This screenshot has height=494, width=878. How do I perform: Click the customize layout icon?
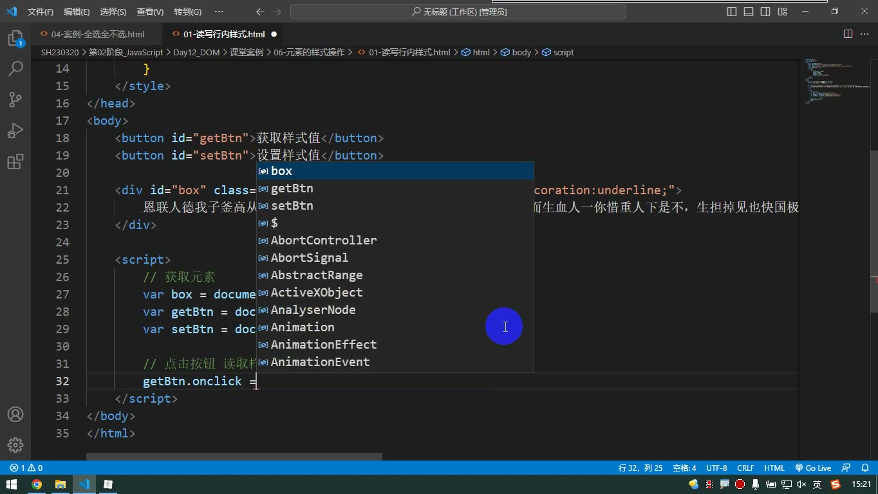(x=783, y=12)
